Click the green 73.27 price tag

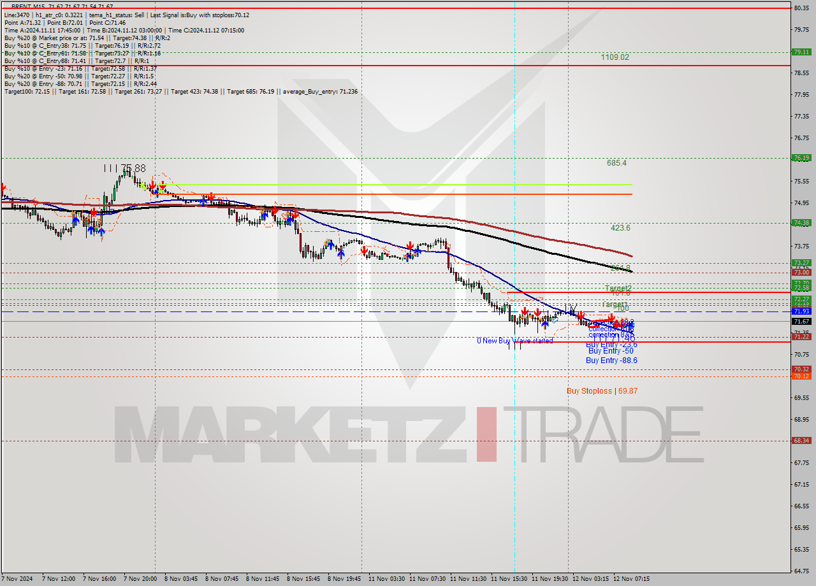(801, 263)
